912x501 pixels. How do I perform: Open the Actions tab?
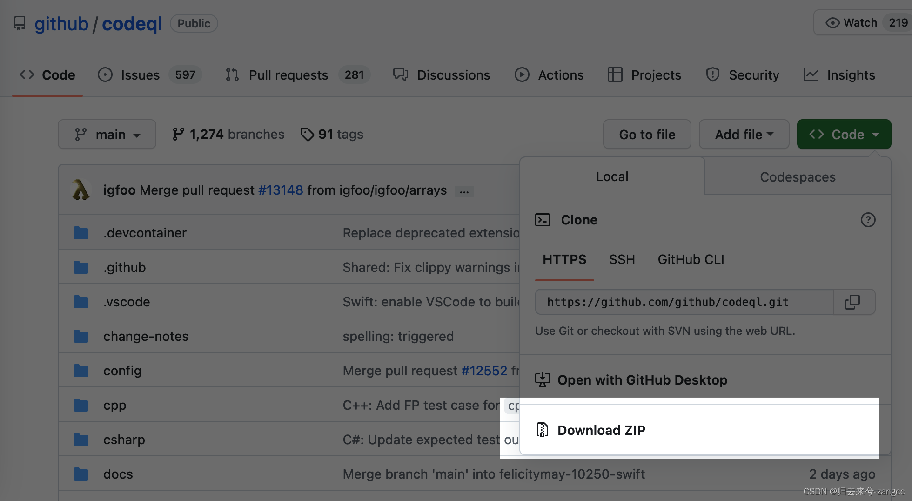549,75
